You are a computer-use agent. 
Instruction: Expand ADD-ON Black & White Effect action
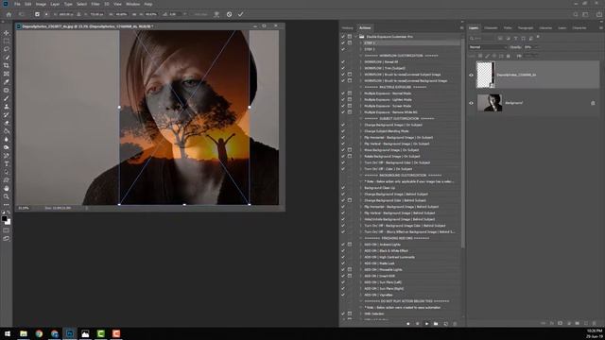(x=361, y=250)
